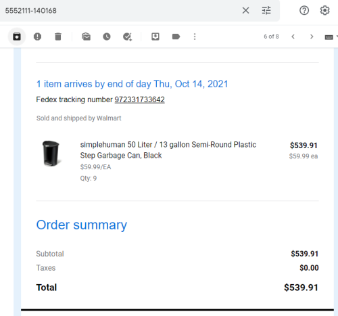Move email to another folder

155,37
